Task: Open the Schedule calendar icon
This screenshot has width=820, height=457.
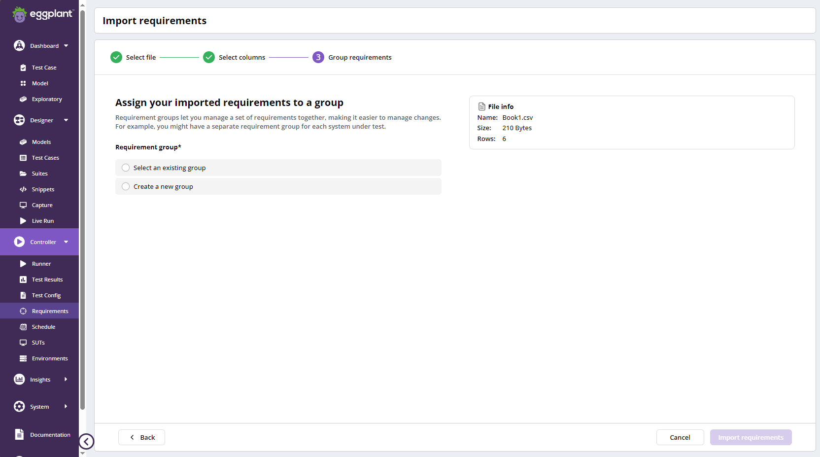Action: pos(23,327)
